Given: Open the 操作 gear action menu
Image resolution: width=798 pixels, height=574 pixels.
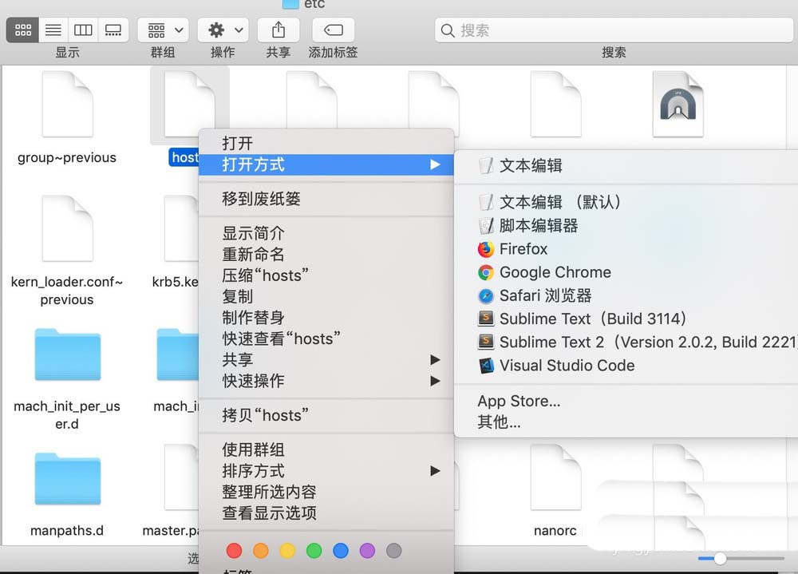Looking at the screenshot, I should coord(222,30).
